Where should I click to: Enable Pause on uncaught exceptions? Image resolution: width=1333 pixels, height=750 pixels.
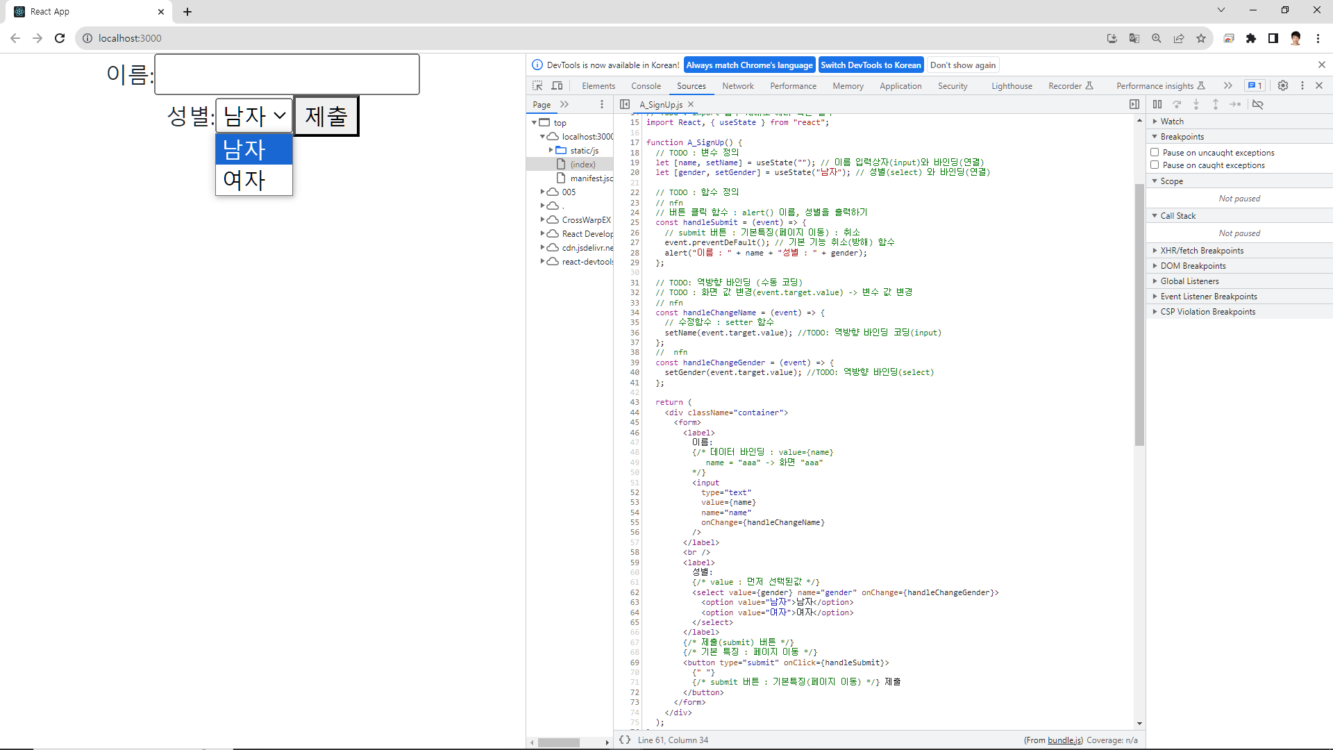tap(1155, 152)
